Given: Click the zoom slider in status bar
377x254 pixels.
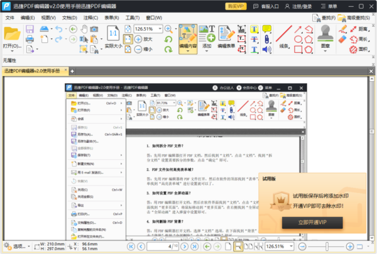Looking at the screenshot, I should coord(327,247).
